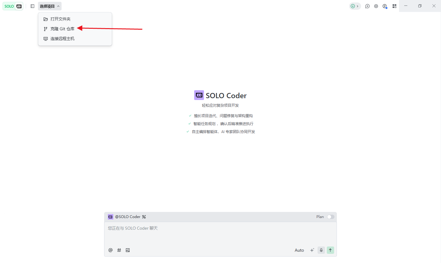Open the Auto model selector
The width and height of the screenshot is (441, 263).
(x=299, y=250)
